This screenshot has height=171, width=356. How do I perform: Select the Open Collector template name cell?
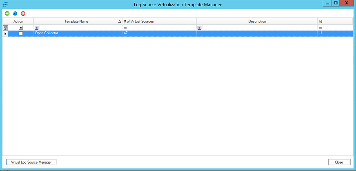point(78,33)
